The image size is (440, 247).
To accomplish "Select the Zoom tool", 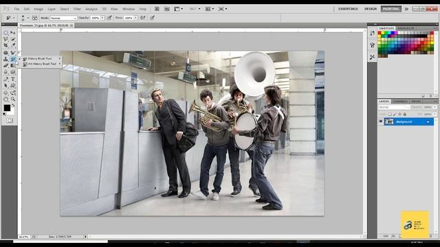I will coord(13,99).
